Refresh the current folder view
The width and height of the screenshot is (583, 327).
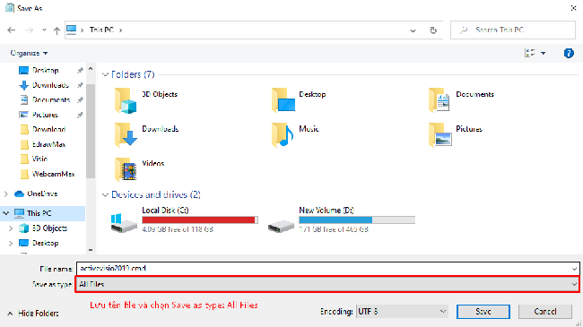(433, 30)
